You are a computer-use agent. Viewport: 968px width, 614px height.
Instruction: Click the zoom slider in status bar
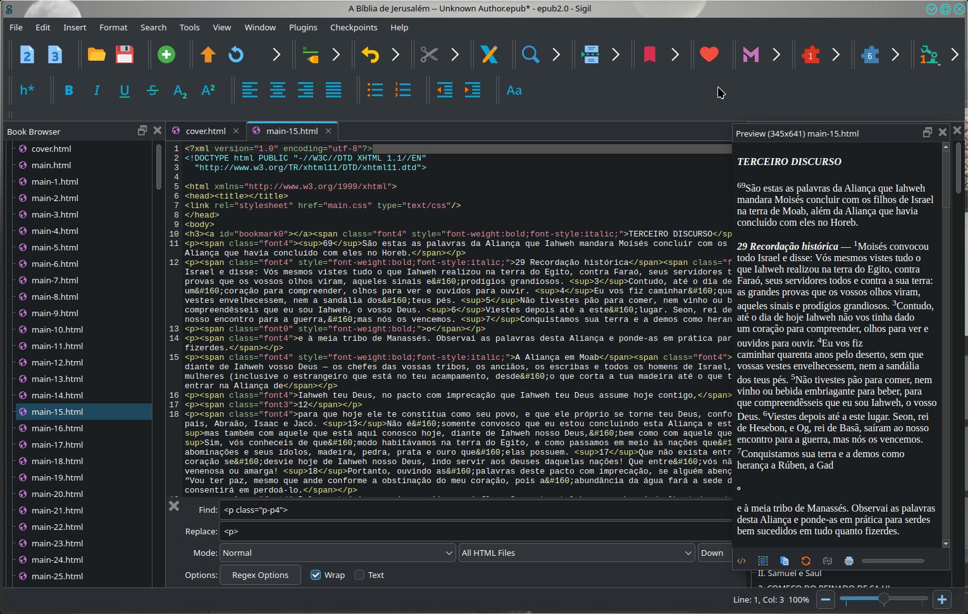[883, 598]
